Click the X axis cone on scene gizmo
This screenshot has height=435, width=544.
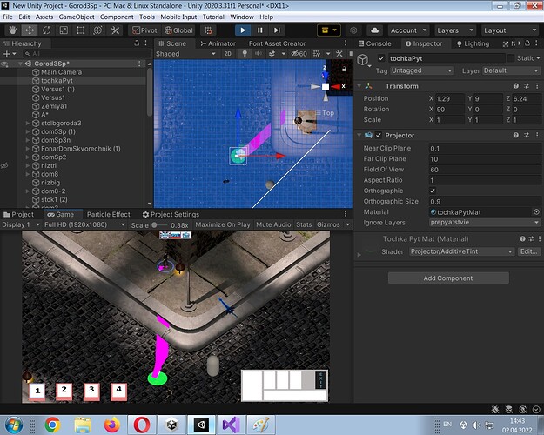coord(337,86)
